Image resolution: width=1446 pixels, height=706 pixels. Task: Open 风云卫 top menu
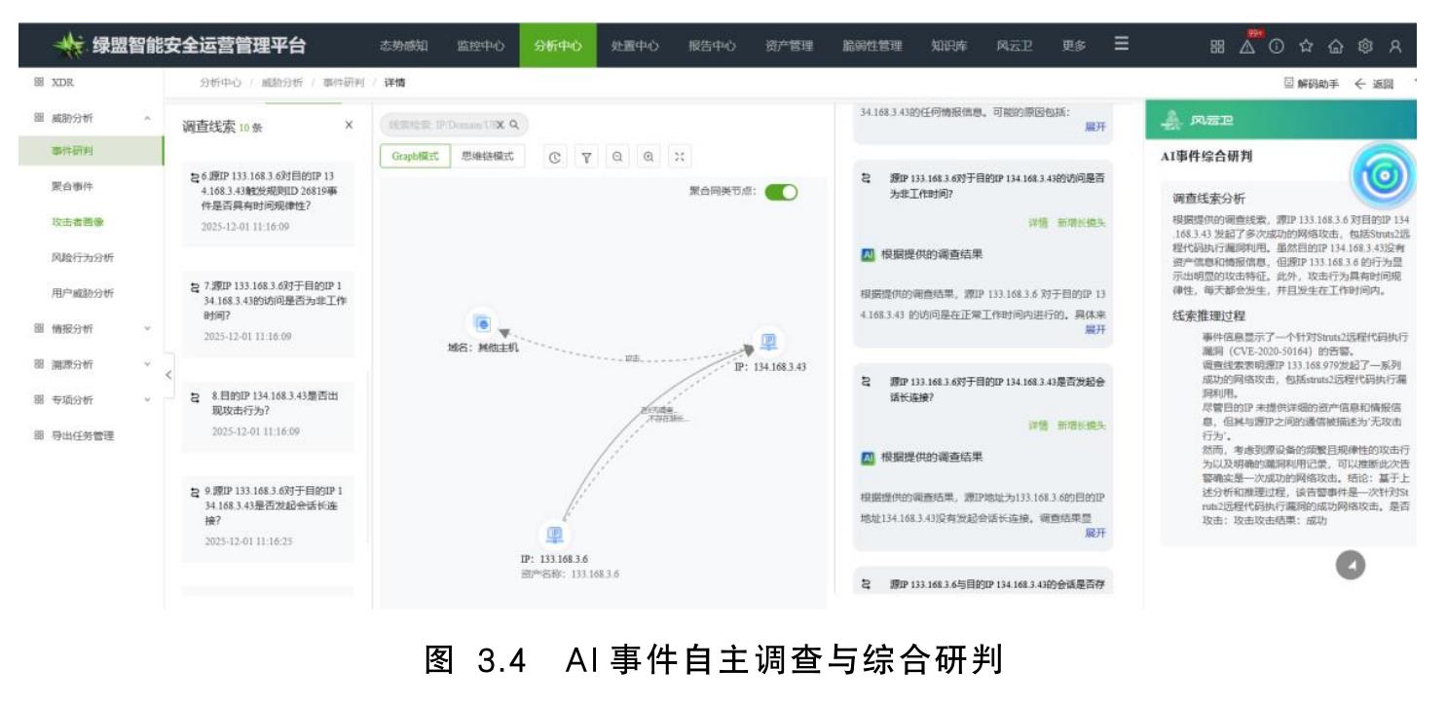(x=1014, y=46)
